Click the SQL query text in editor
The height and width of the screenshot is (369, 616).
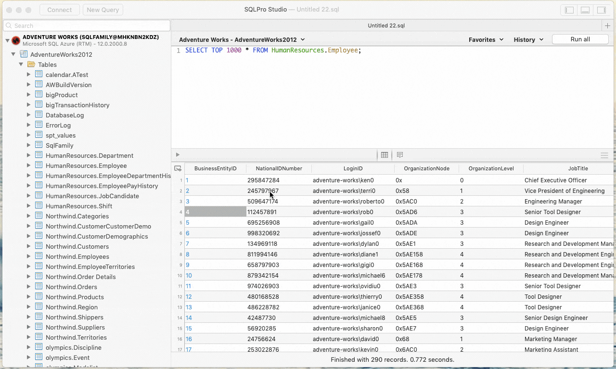coord(273,50)
